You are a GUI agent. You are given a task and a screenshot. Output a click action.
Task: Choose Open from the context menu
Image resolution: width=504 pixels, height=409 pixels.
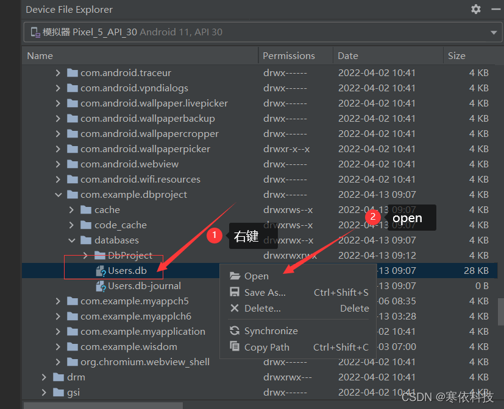coord(298,276)
